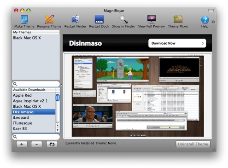Open the View Full Preview monitor icon
228x168 pixels.
(x=152, y=19)
